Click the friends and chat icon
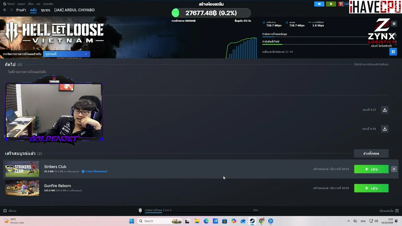The width and height of the screenshot is (402, 226). pos(397,211)
